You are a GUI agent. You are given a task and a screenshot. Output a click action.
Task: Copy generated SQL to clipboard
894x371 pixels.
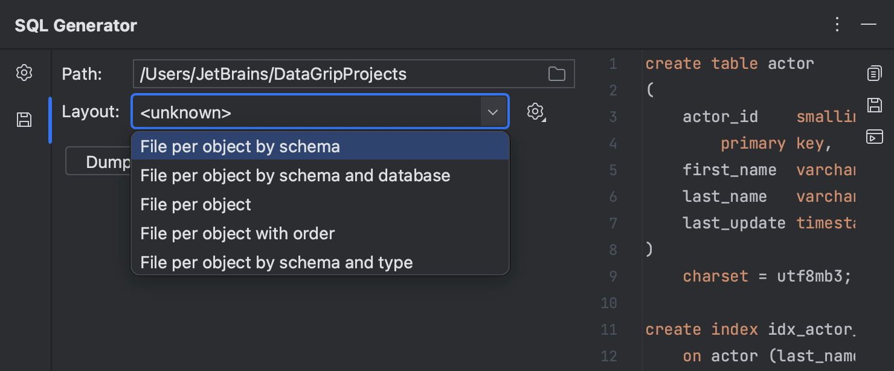coord(874,73)
